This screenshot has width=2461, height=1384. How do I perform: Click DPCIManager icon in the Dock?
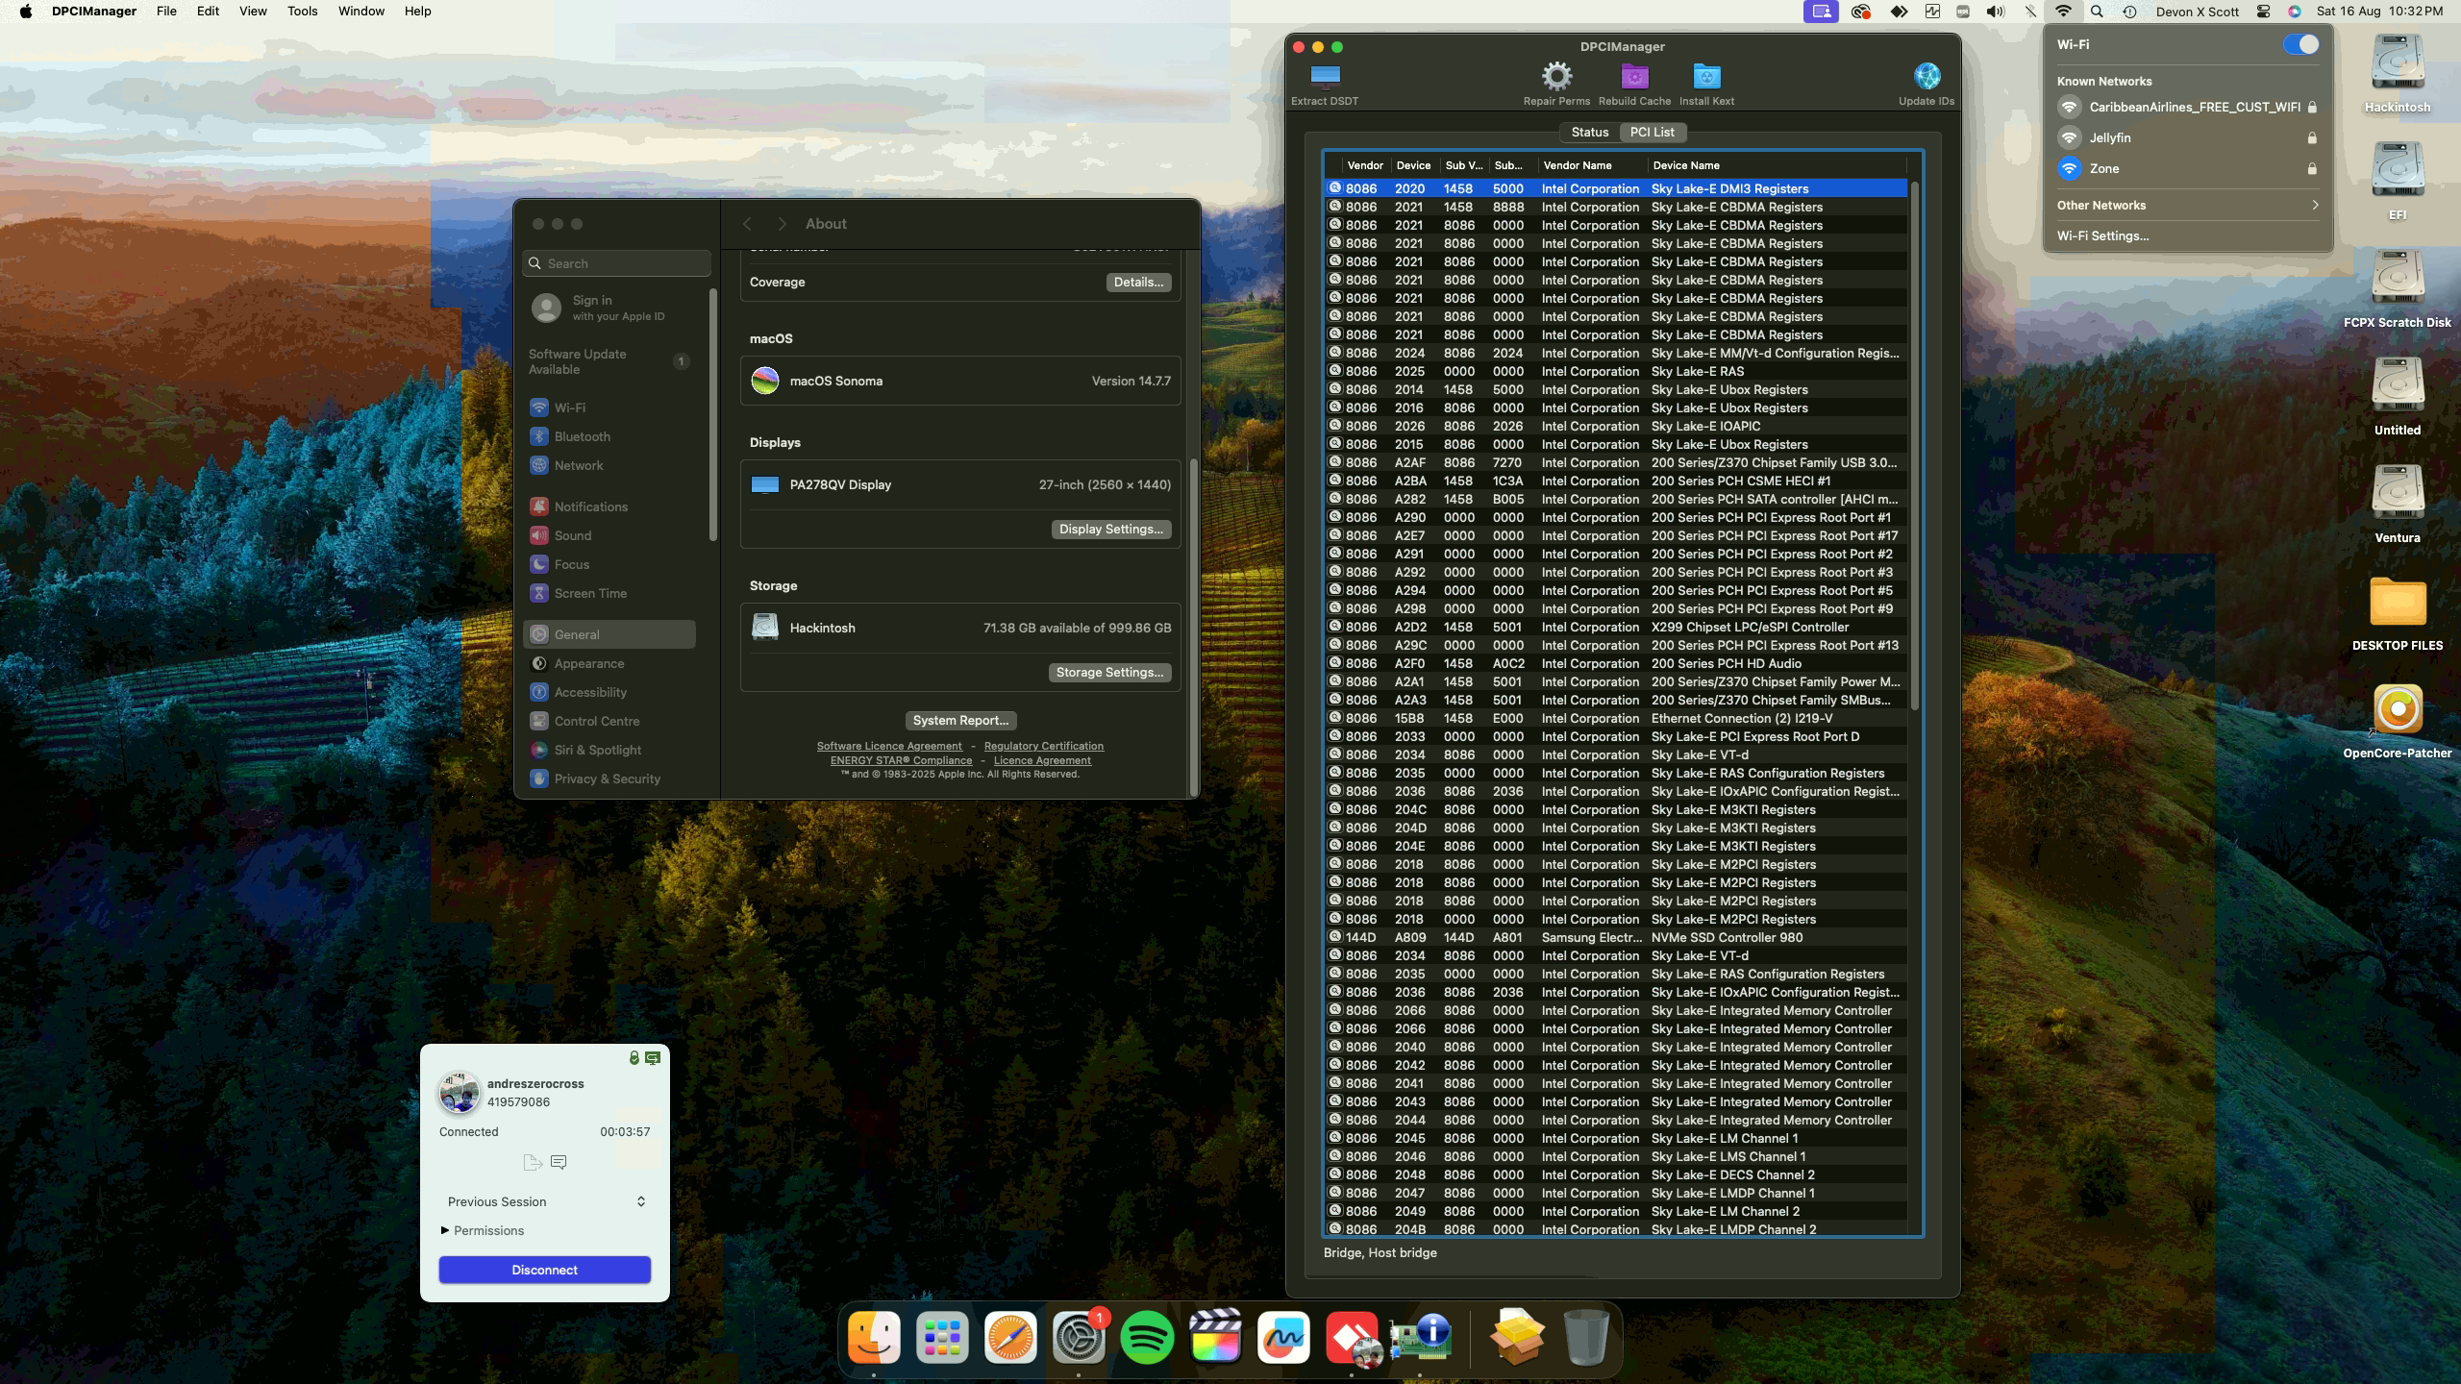[x=1420, y=1337]
